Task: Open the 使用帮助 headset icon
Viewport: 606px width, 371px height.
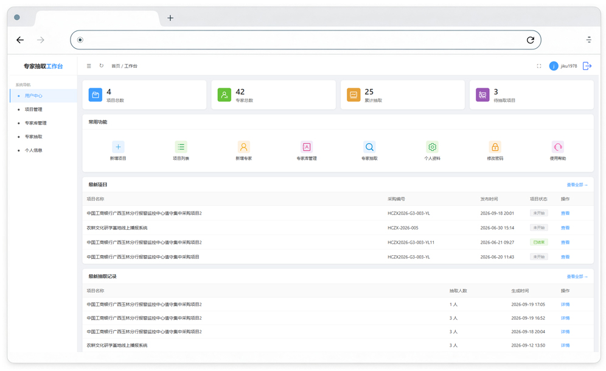Action: (558, 147)
